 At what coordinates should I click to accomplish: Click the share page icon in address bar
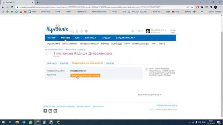pyautogui.click(x=187, y=7)
